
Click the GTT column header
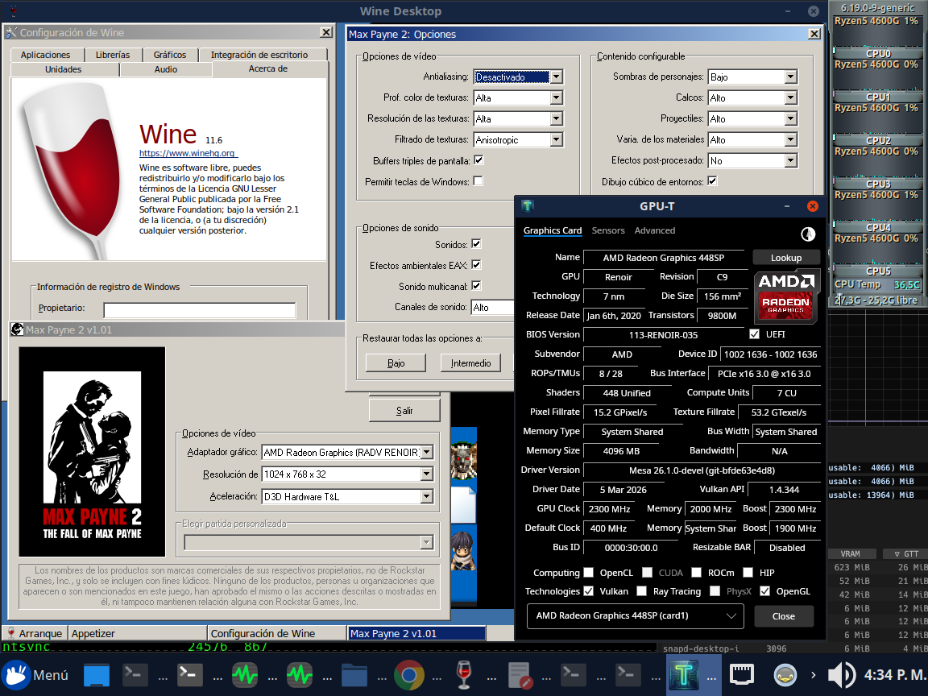(x=906, y=554)
